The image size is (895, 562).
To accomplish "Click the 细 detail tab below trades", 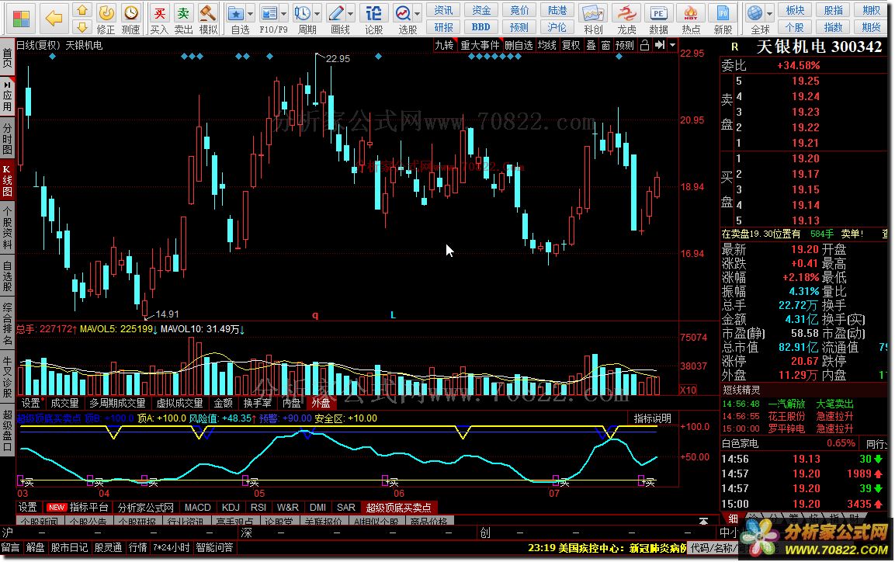I will (x=733, y=519).
